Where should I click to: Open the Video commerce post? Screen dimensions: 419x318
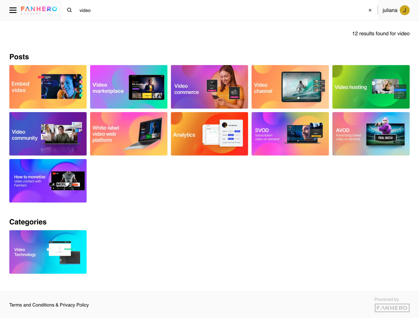coord(209,87)
